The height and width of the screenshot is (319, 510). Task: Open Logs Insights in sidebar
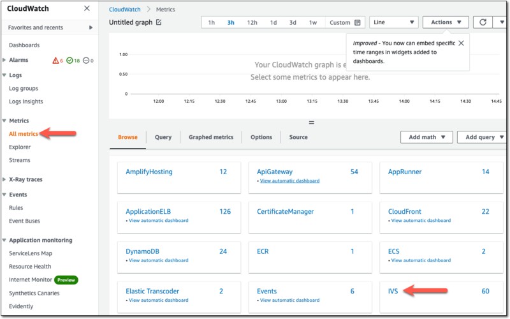[x=25, y=101]
